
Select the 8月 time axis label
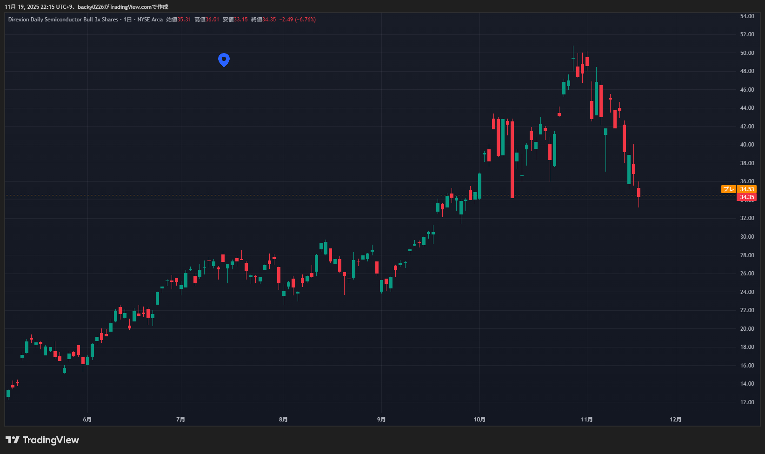tap(283, 420)
